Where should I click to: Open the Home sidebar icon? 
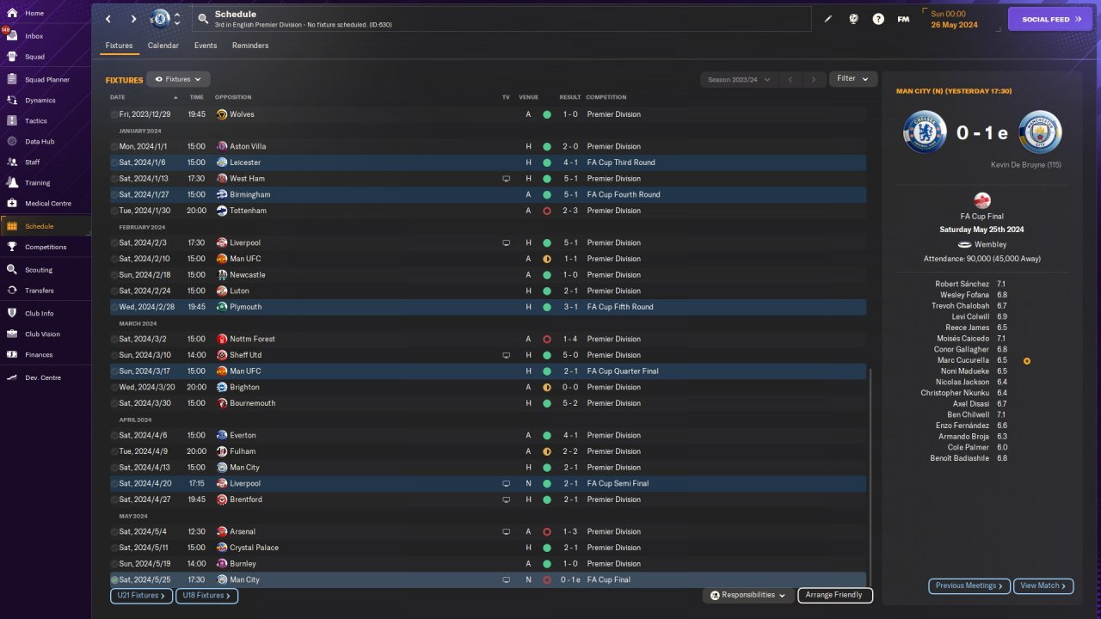[12, 13]
